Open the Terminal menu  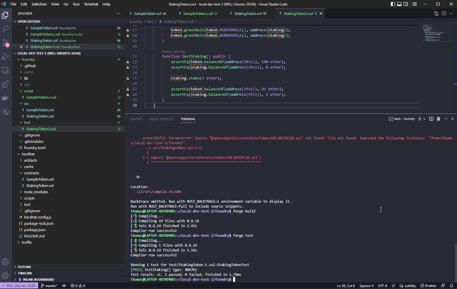[91, 4]
